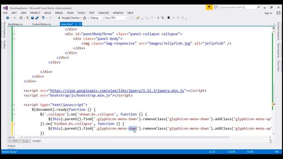Image resolution: width=283 pixels, height=159 pixels.
Task: Click the account avatar icon beside Sign in
Action: pyautogui.click(x=278, y=13)
